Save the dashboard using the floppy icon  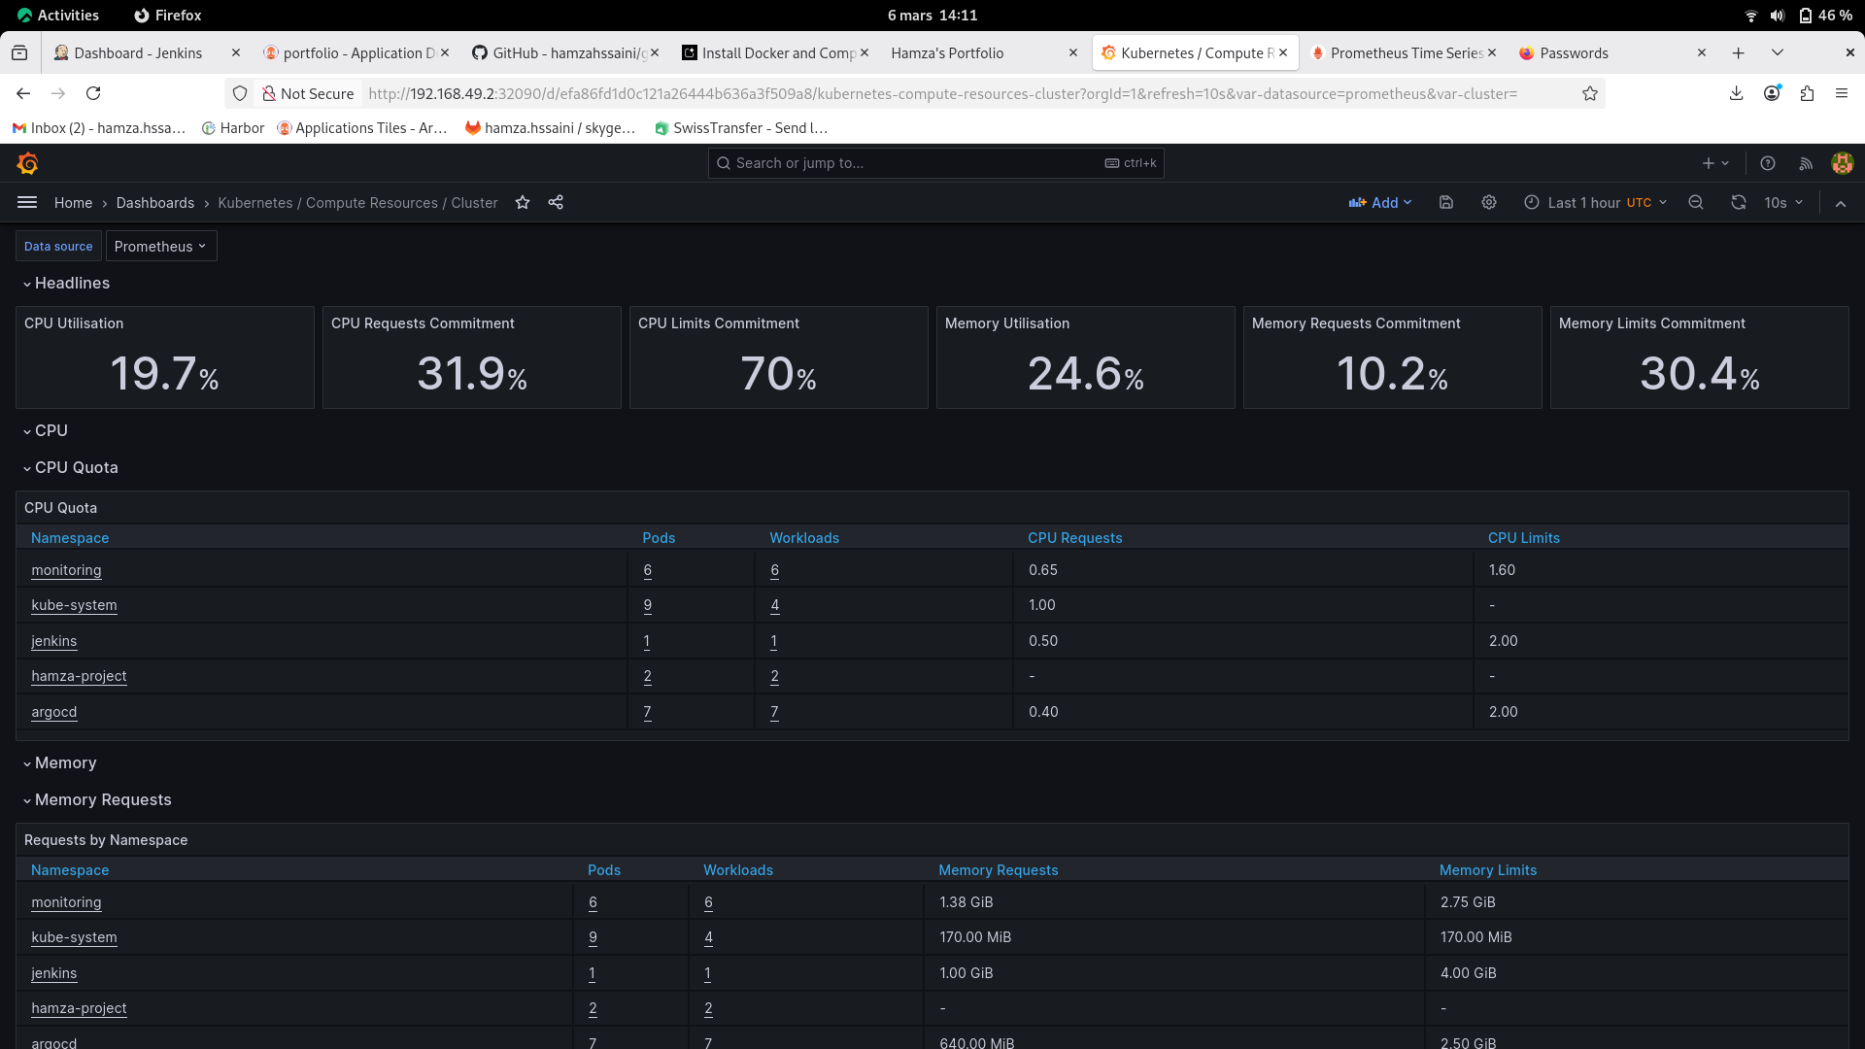click(1446, 202)
